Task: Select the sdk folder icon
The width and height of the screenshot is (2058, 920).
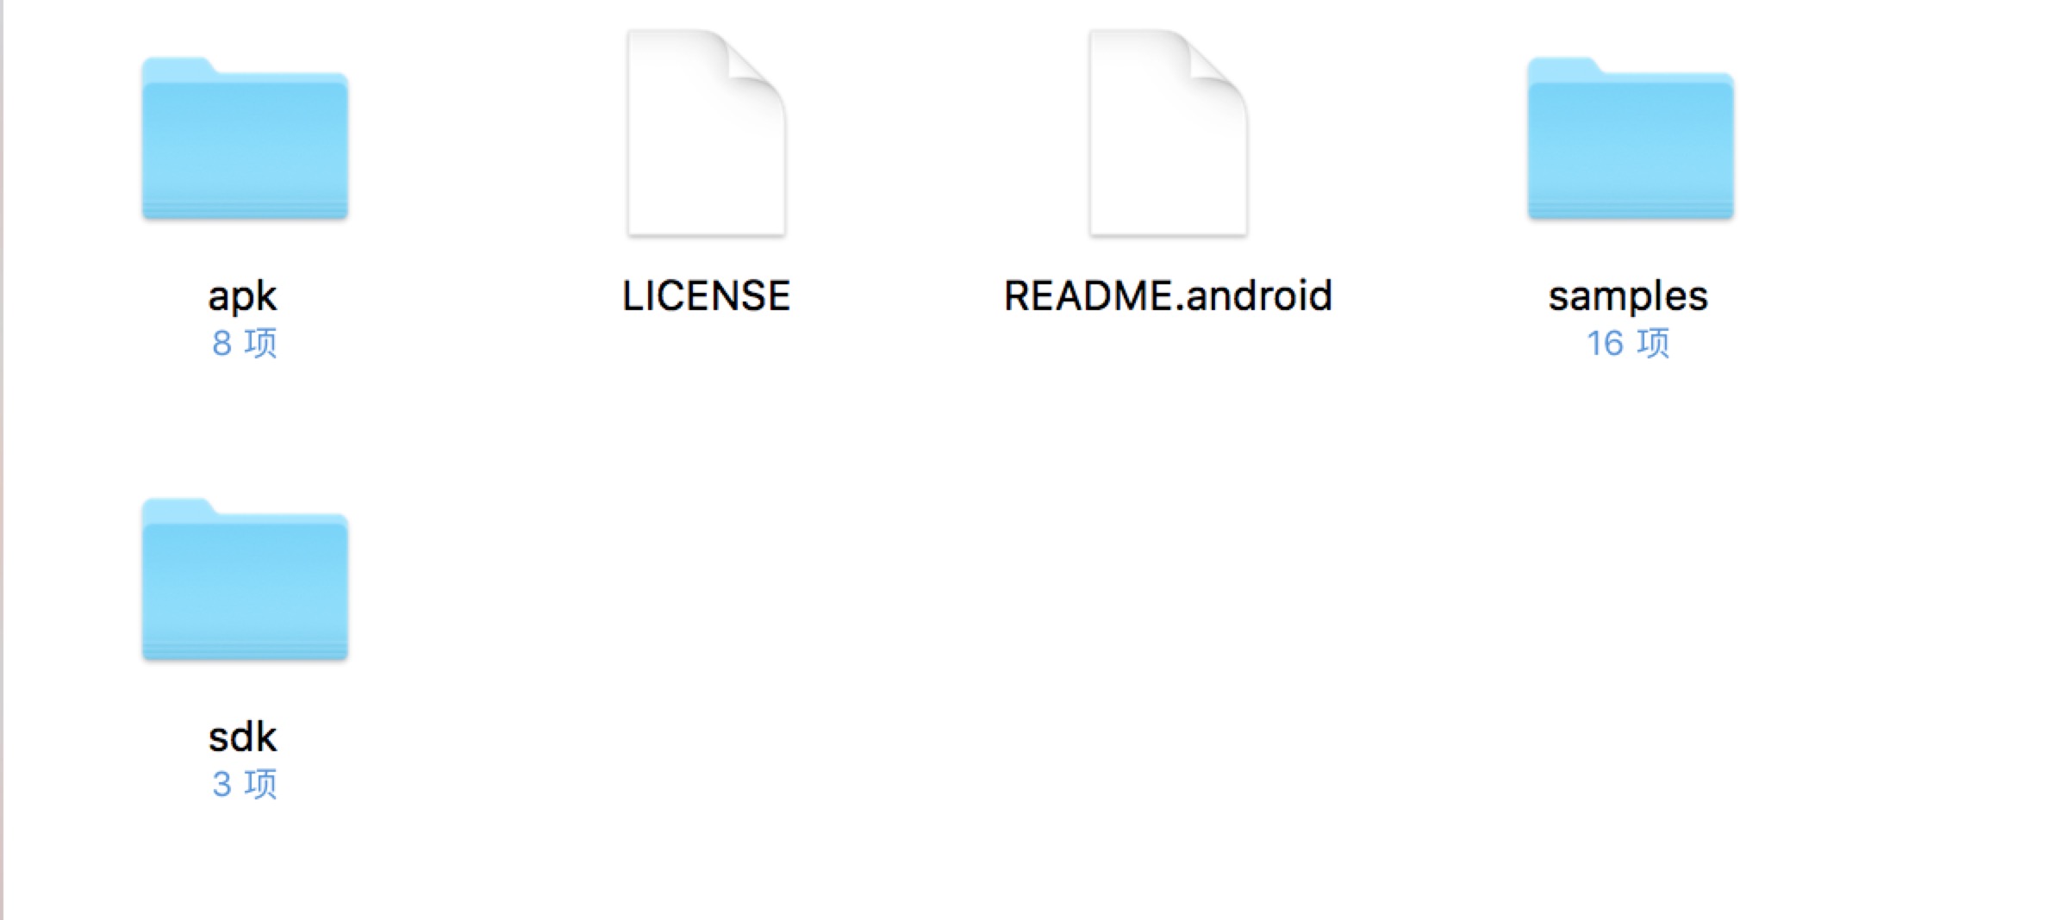Action: (x=245, y=580)
